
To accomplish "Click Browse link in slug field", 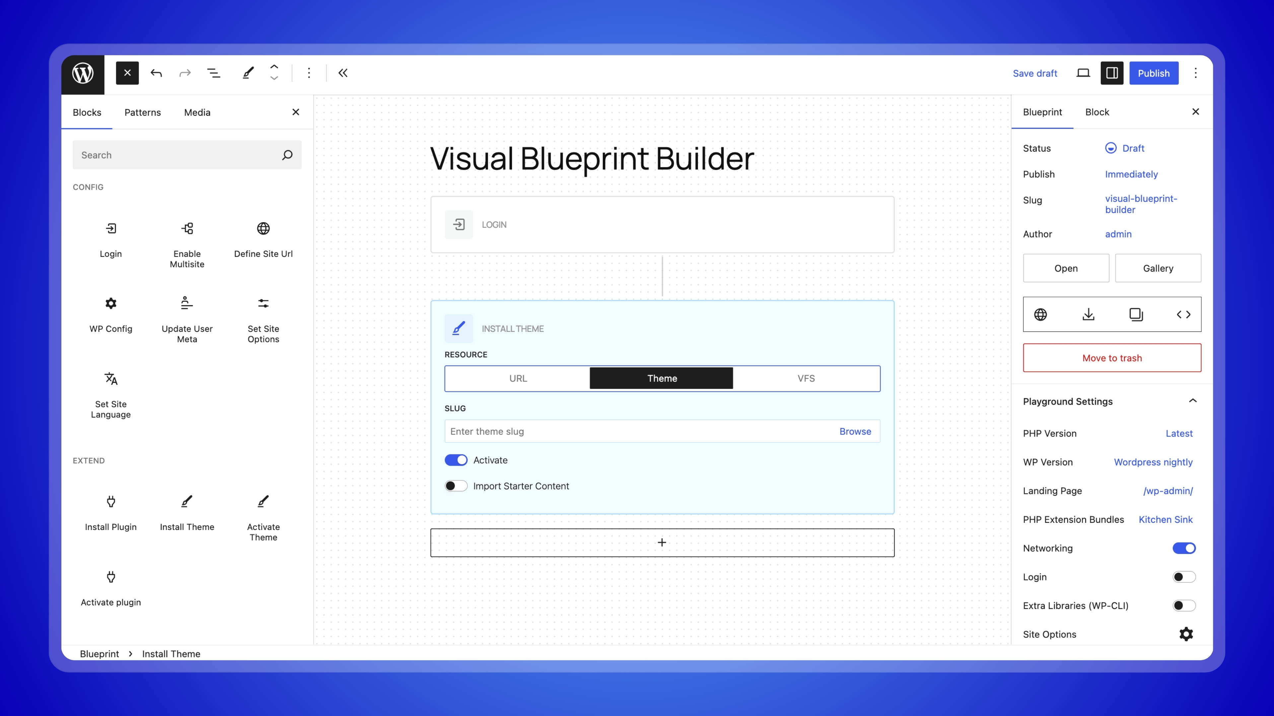I will [x=855, y=431].
